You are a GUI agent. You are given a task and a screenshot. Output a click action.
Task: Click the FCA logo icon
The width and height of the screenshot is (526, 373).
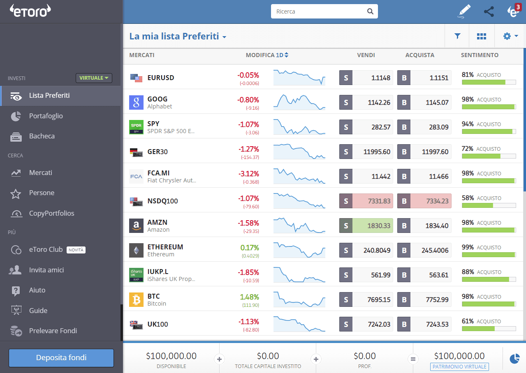[x=136, y=176]
